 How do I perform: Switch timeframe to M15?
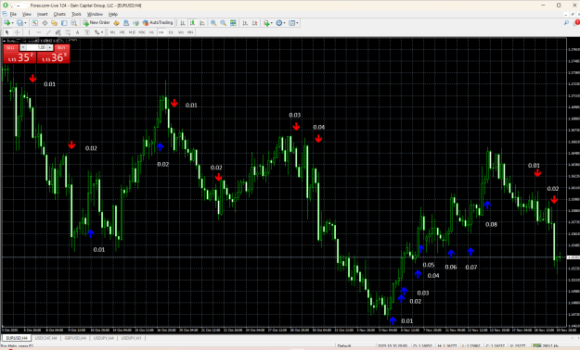pos(132,32)
